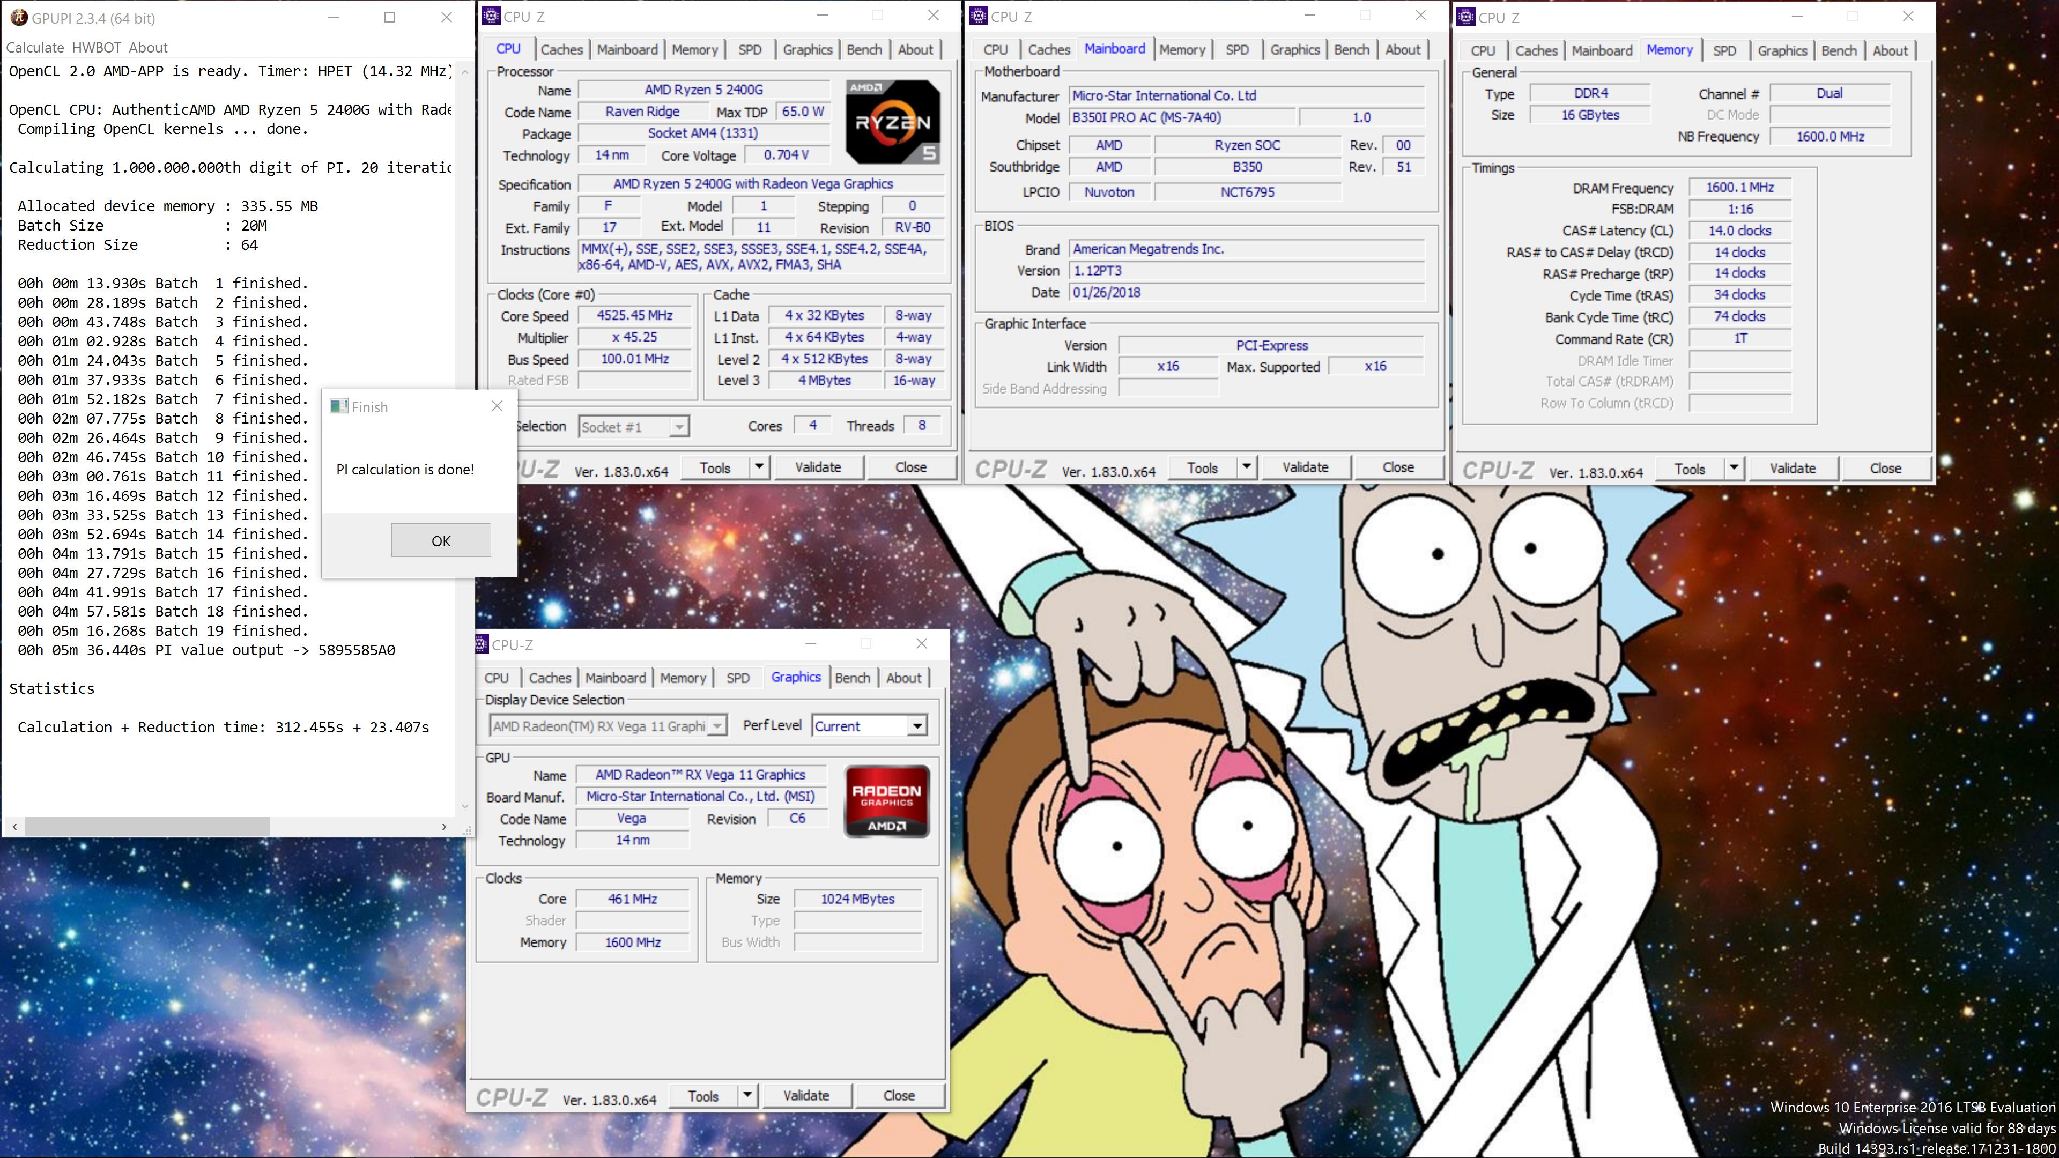Open the Perf Level Current dropdown

click(x=869, y=726)
